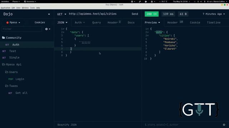
Task: Click the 200 OK status badge
Action: [x=152, y=14]
